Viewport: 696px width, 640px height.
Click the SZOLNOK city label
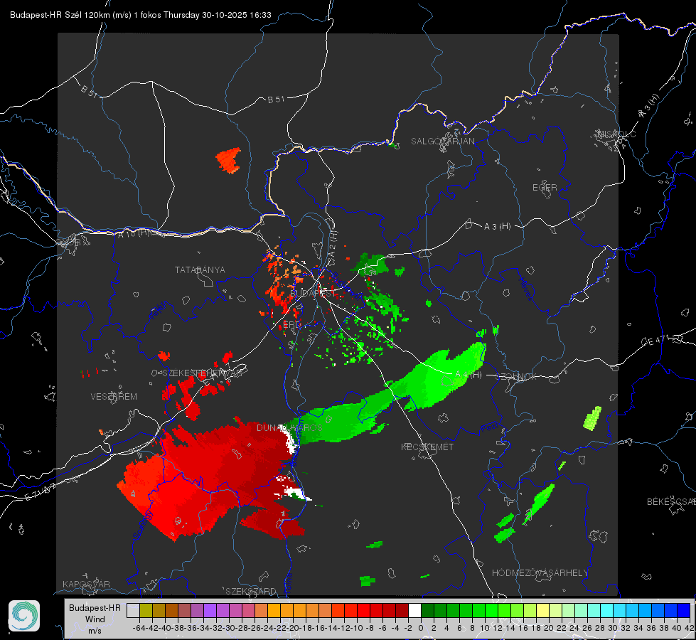coord(516,377)
